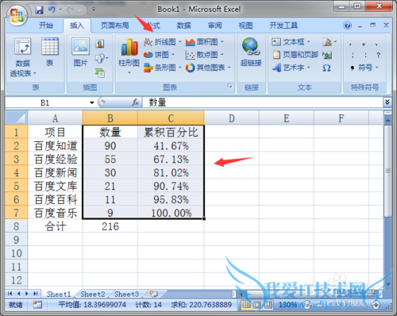Insert header and footer (页眉和页脚)

(x=295, y=55)
